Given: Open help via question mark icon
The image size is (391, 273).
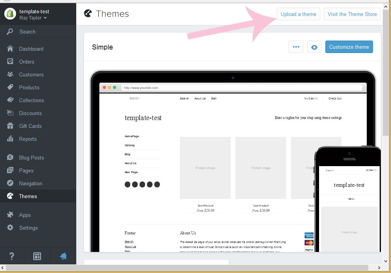Looking at the screenshot, I should click(x=12, y=256).
